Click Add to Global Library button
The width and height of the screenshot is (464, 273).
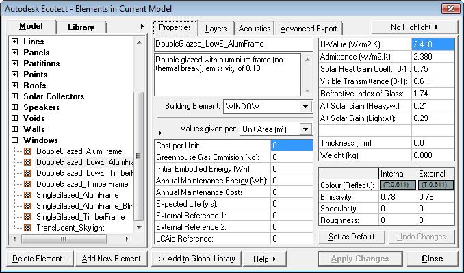[x=196, y=259]
